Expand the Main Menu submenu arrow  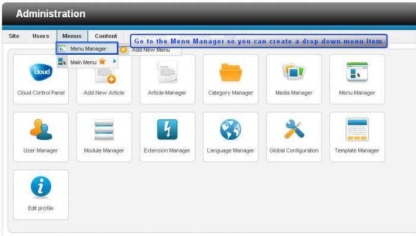point(115,61)
